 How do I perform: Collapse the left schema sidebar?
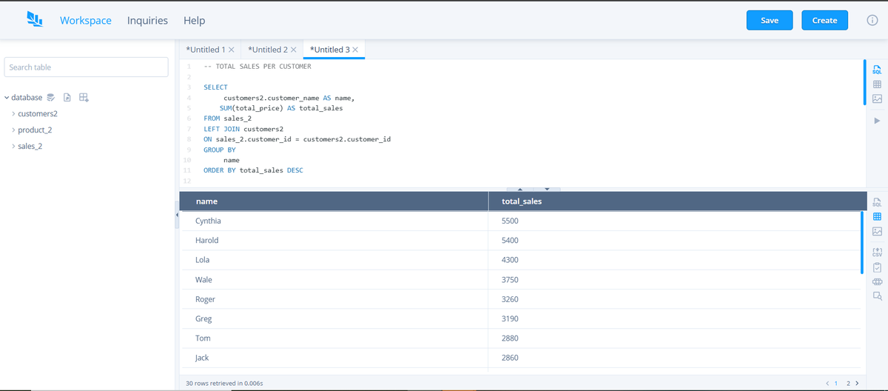click(x=176, y=215)
